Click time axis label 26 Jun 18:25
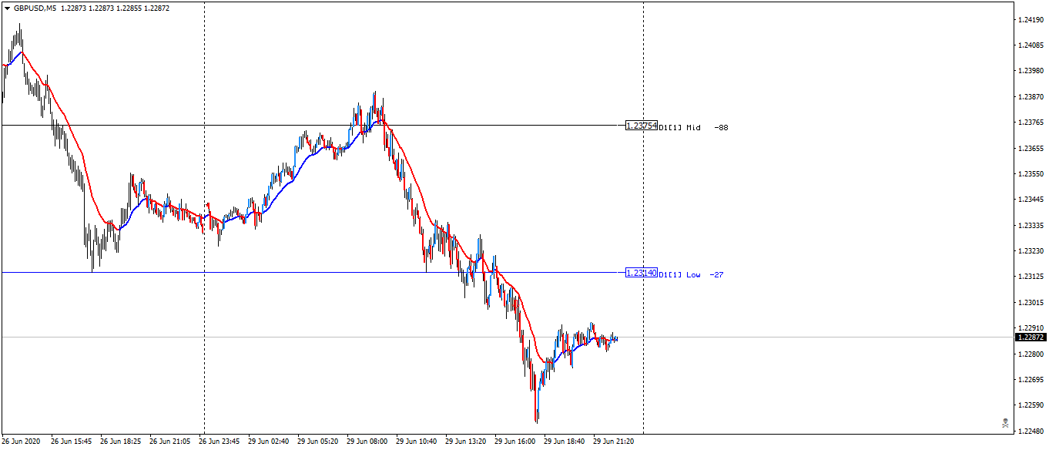The image size is (1049, 450). point(121,442)
